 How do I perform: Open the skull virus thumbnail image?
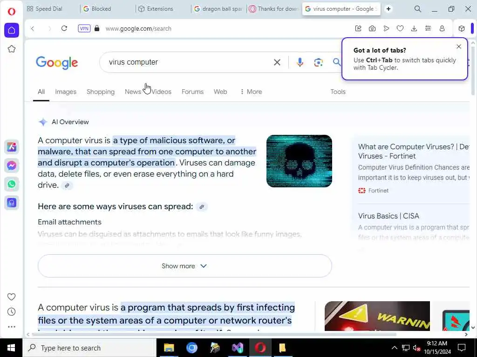(x=299, y=161)
